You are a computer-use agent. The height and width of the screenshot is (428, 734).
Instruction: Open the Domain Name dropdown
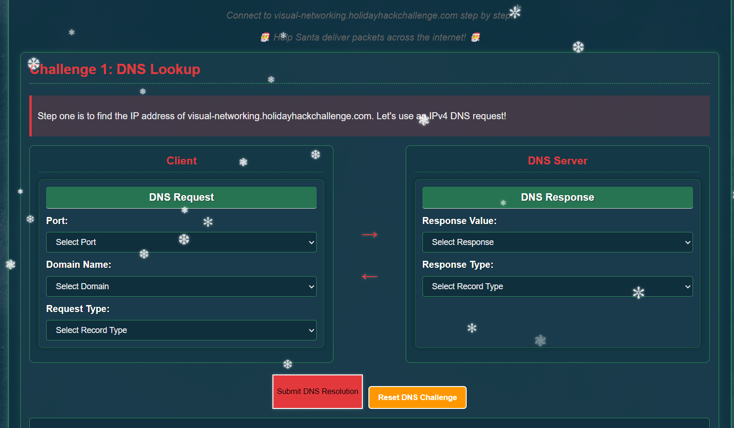tap(181, 286)
